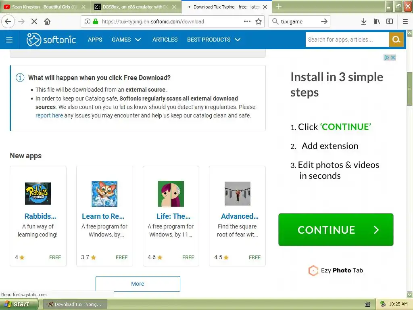
Task: Click the fox Learn to Read thumbnail
Action: (x=104, y=193)
